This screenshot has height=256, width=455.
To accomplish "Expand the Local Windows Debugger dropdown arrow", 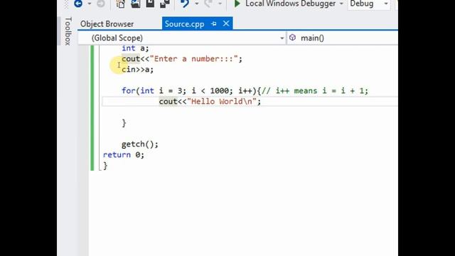I will (341, 4).
